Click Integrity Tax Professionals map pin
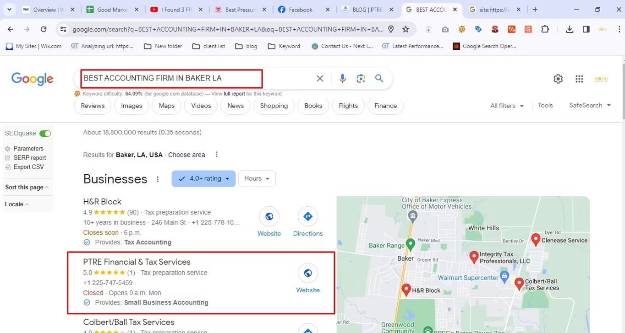The image size is (625, 333). (474, 257)
